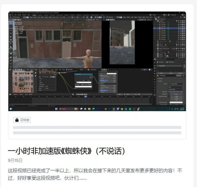Click the building texture image preview
Screen dimensions: 197x187
(23, 82)
